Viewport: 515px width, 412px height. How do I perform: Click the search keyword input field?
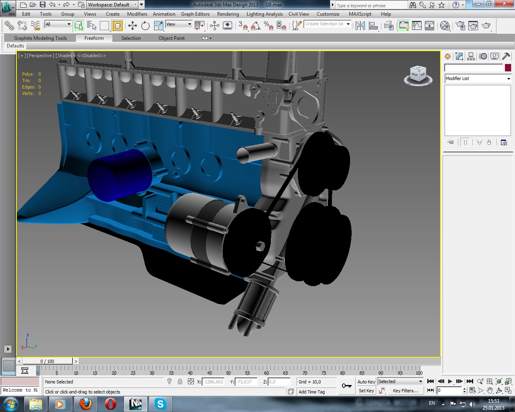click(371, 5)
